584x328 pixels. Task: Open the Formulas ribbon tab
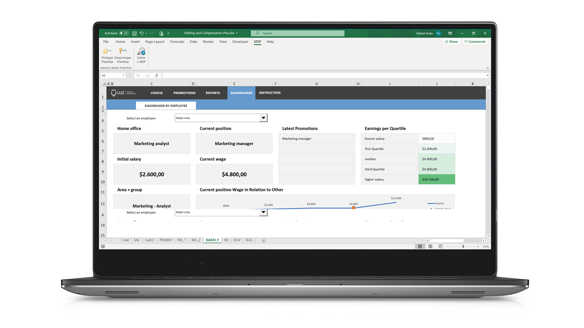[x=177, y=41]
